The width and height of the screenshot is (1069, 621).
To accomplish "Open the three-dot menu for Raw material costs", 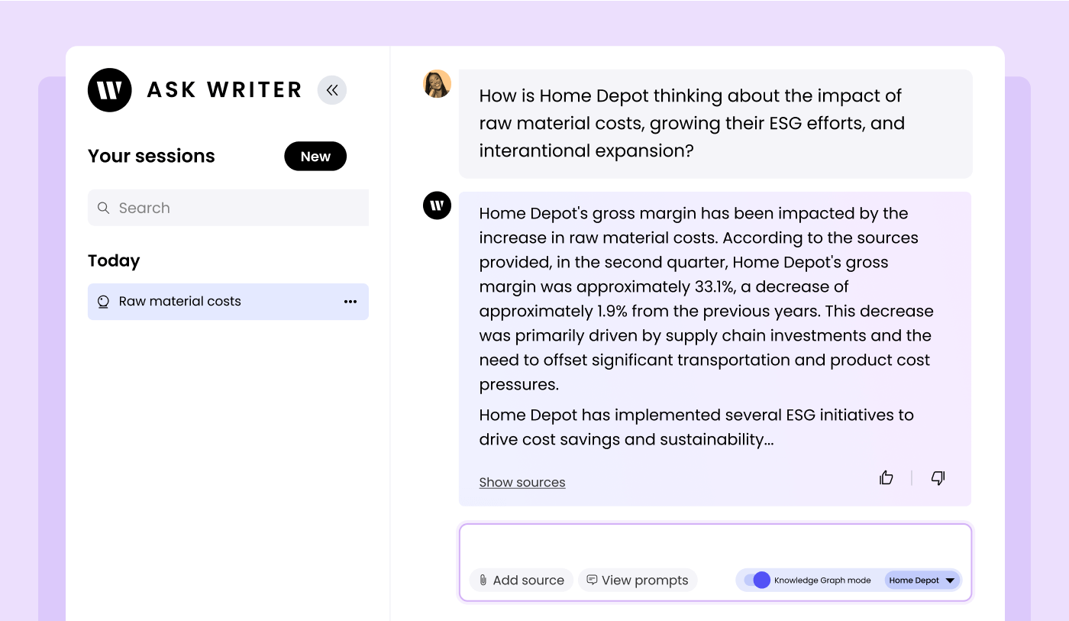I will [350, 302].
